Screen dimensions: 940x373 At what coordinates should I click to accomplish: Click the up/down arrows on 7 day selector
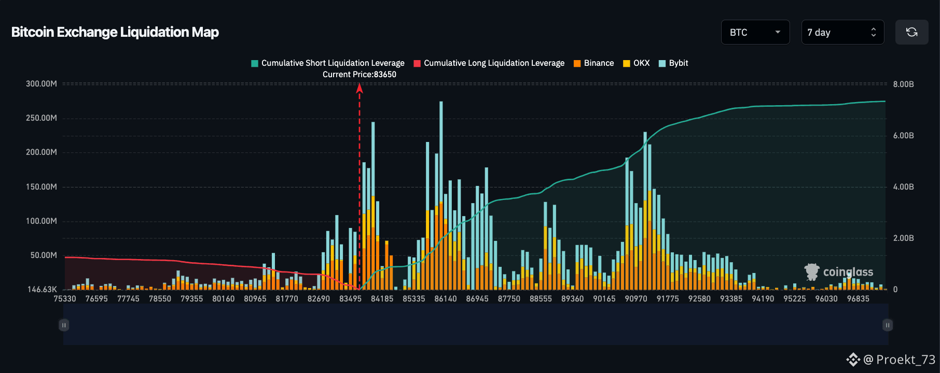tap(874, 32)
